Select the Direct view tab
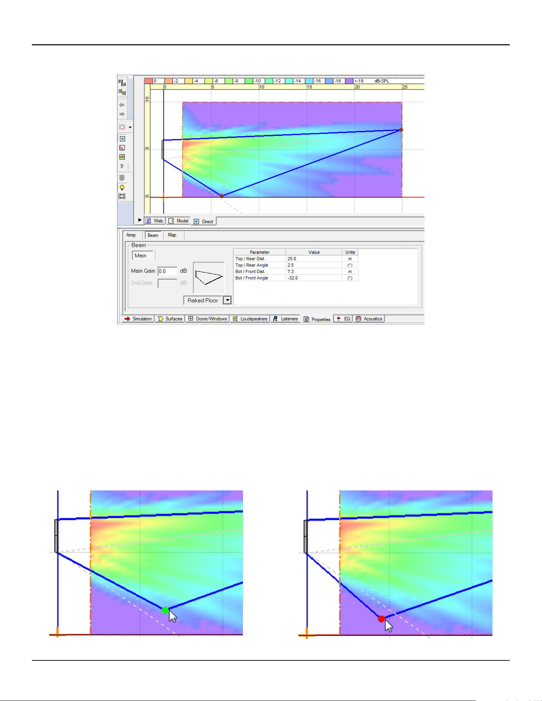The height and width of the screenshot is (701, 542). coord(203,221)
